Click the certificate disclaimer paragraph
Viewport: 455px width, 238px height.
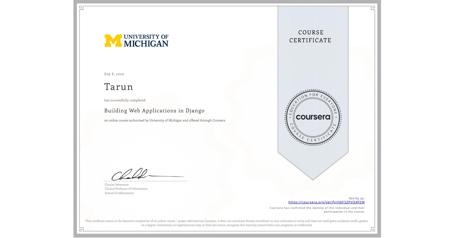tap(227, 223)
